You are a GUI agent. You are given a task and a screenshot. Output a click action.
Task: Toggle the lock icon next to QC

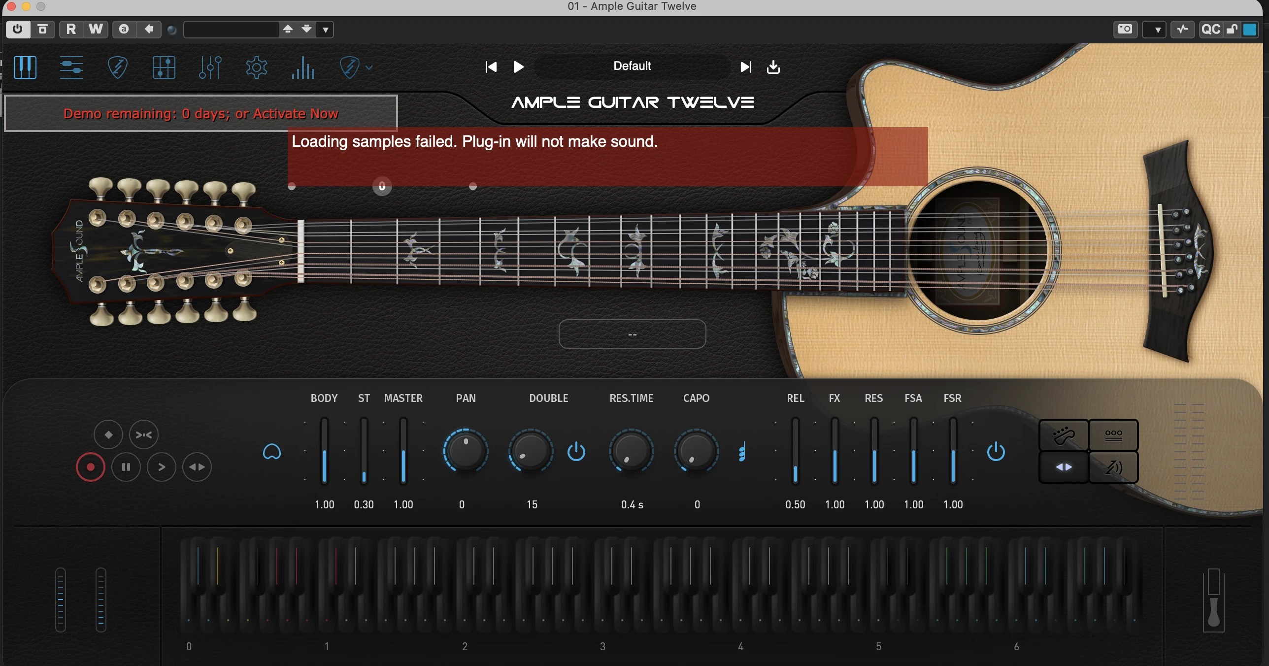1232,29
